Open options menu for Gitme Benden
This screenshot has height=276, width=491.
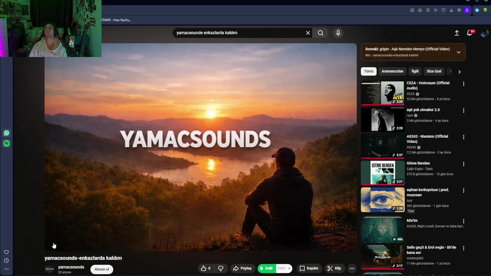[463, 164]
